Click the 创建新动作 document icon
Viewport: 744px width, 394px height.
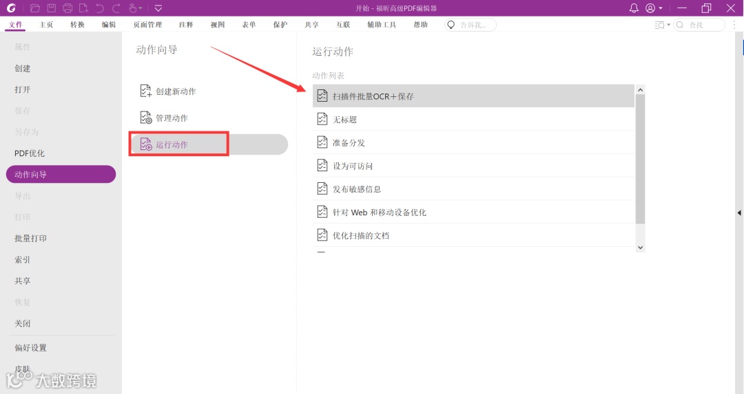tap(145, 91)
